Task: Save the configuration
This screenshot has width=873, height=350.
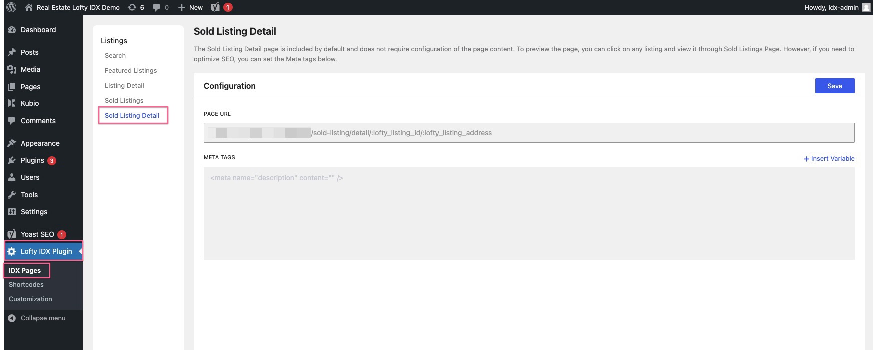Action: coord(835,86)
